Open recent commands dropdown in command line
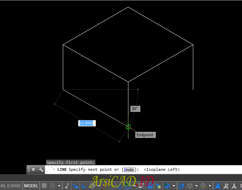Viewport: 242px width, 190px height. click(54, 169)
